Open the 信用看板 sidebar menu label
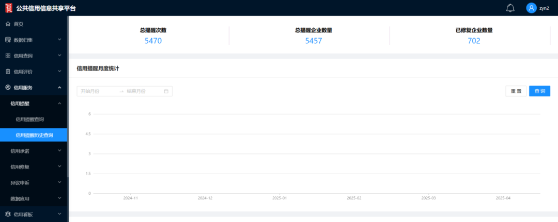 (x=23, y=214)
